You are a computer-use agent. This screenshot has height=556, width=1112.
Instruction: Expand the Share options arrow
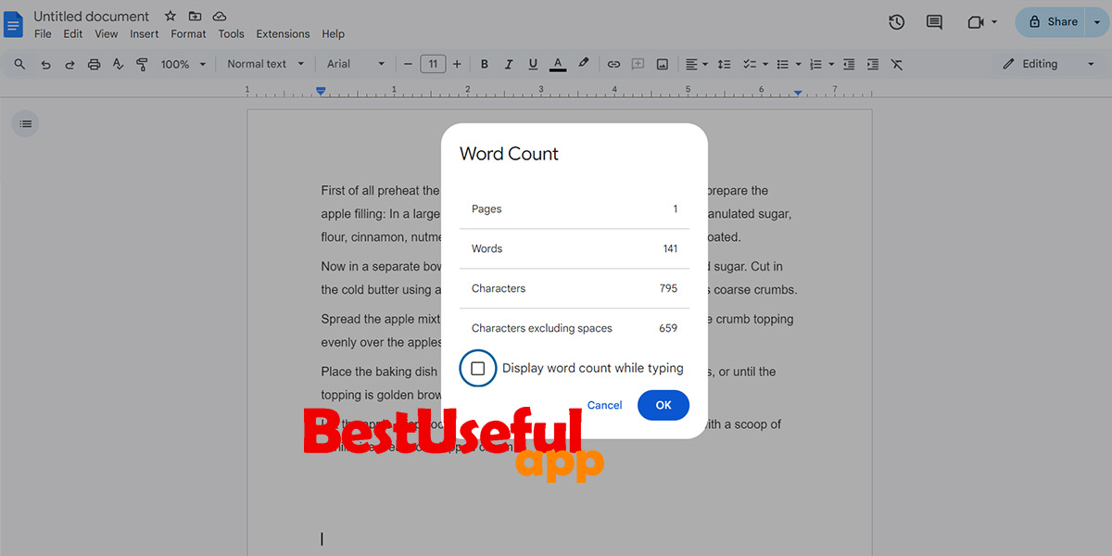1097,22
